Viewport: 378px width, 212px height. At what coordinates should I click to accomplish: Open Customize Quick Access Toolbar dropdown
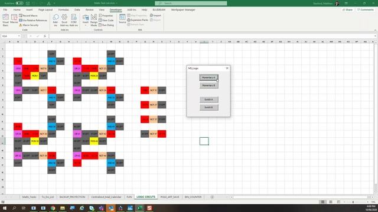click(x=54, y=4)
